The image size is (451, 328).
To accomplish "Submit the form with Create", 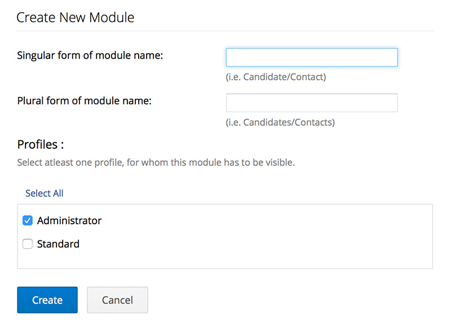I will pyautogui.click(x=47, y=300).
